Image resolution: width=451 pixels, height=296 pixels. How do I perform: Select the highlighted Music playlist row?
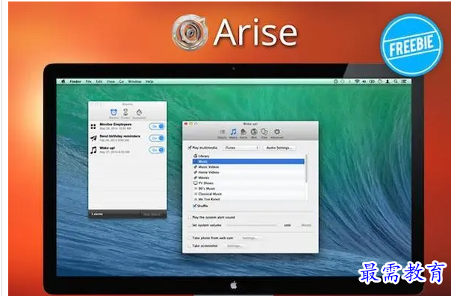pyautogui.click(x=249, y=161)
